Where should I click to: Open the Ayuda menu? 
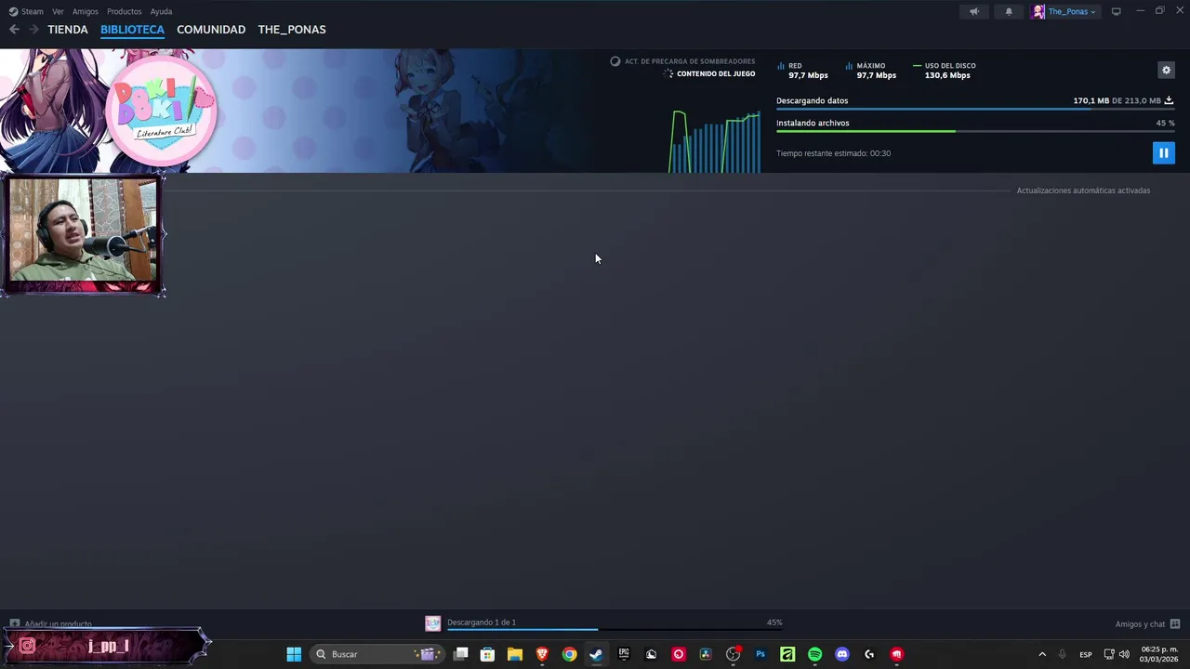(161, 11)
